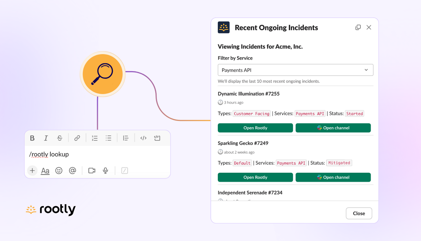
Task: Apply italic formatting
Action: coord(46,138)
